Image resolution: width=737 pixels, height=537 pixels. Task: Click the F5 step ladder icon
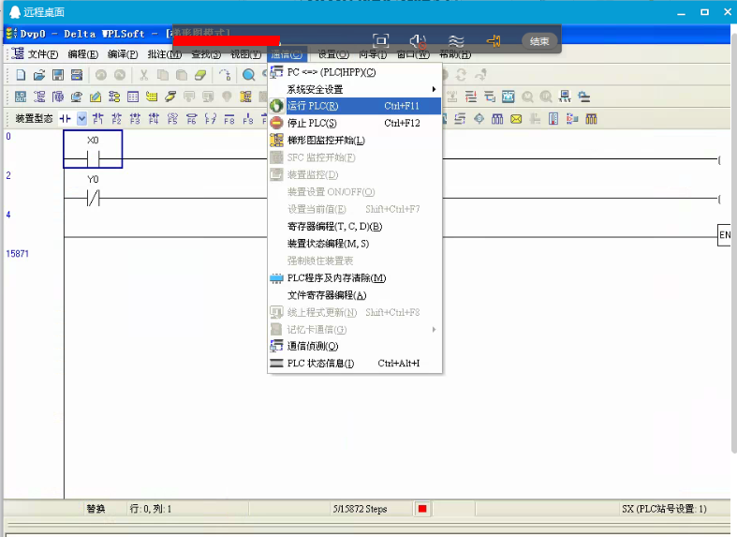172,119
